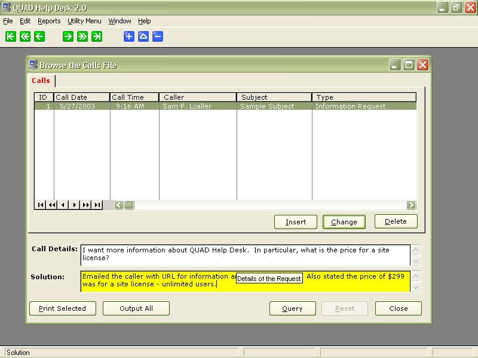The image size is (478, 358).
Task: Click the QUAD Help Desk title bar icon
Action: click(x=6, y=7)
